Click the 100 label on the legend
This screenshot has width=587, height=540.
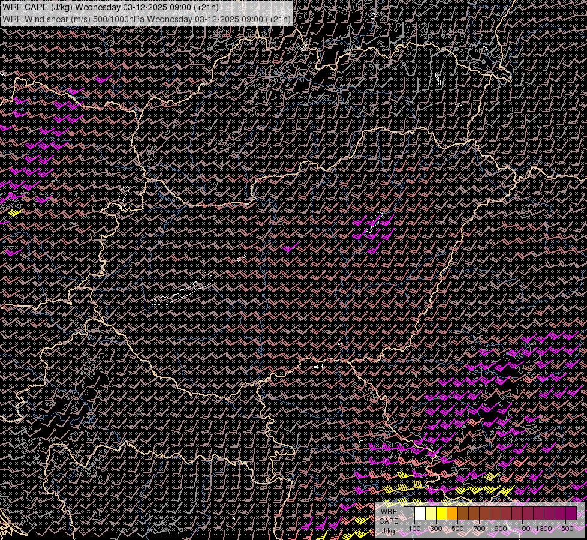[414, 528]
